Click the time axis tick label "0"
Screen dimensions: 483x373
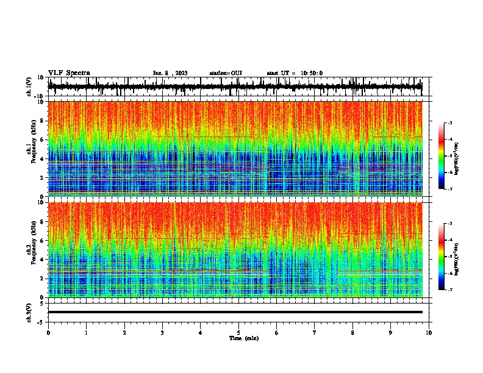(48, 333)
